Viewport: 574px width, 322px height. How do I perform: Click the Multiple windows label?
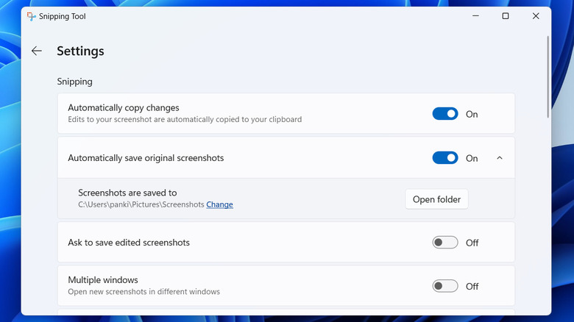click(103, 280)
